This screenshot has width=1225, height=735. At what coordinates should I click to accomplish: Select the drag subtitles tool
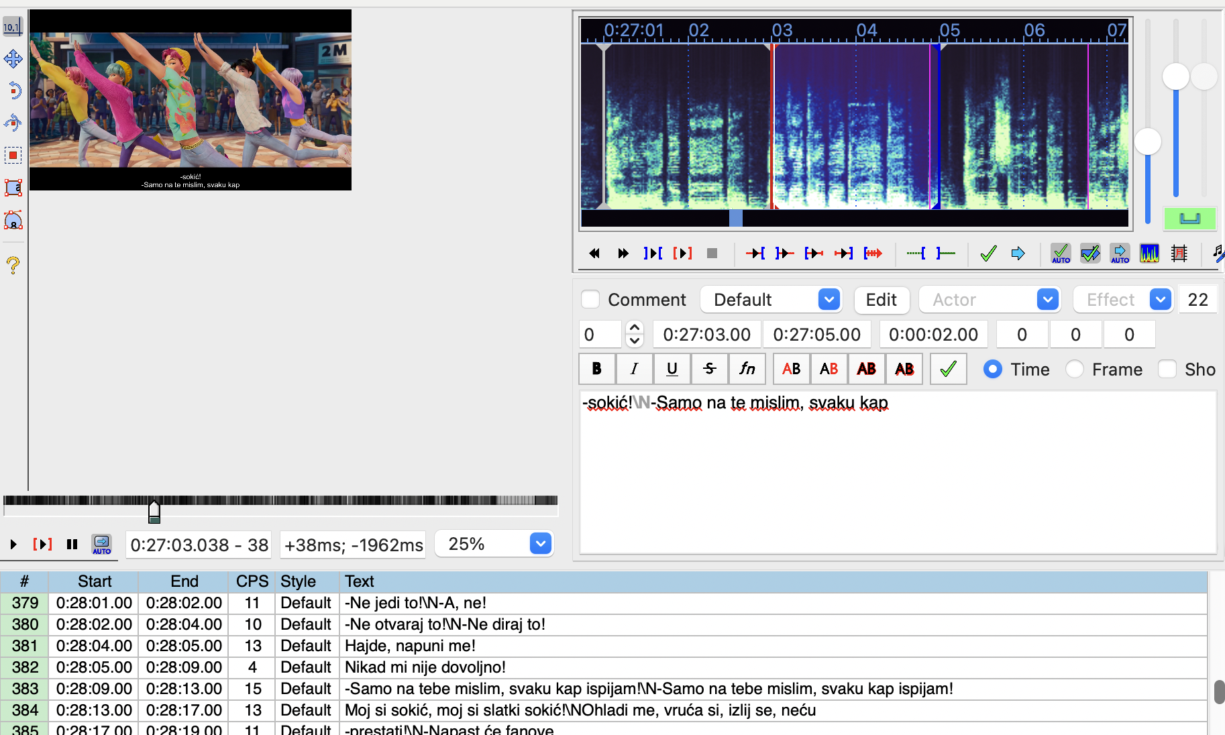(13, 59)
